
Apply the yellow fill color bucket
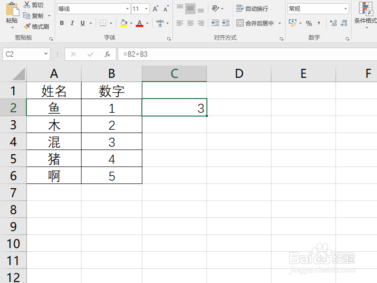(x=123, y=23)
